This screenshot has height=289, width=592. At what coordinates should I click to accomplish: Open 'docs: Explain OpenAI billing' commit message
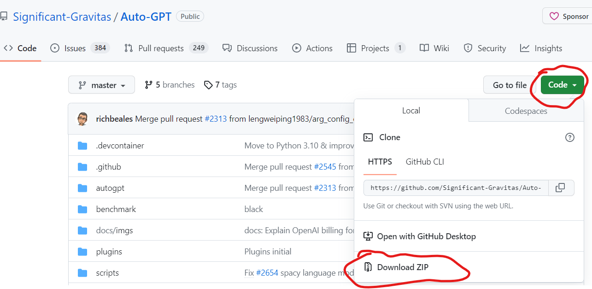[x=299, y=230]
